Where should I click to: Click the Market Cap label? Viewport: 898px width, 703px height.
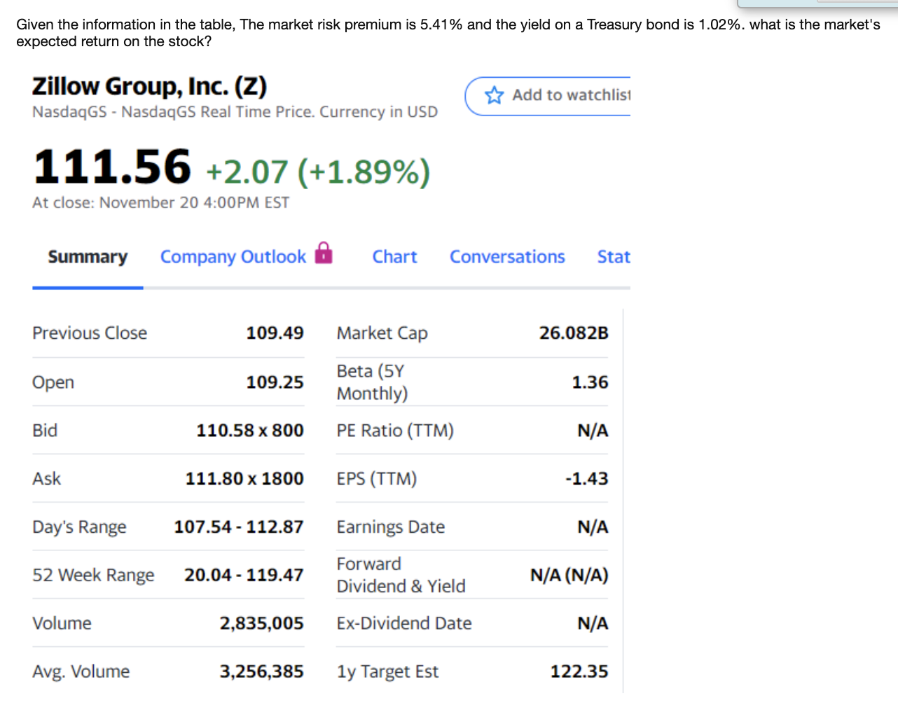pos(382,334)
